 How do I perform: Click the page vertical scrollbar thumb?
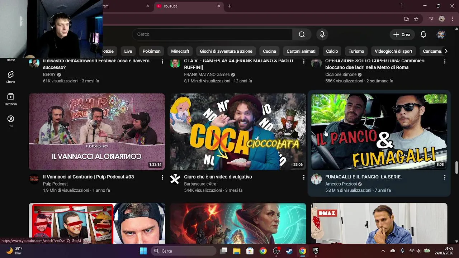[x=456, y=167]
